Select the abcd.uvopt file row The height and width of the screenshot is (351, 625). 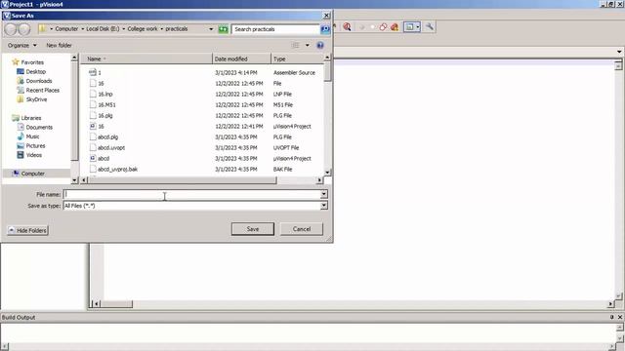(202, 147)
